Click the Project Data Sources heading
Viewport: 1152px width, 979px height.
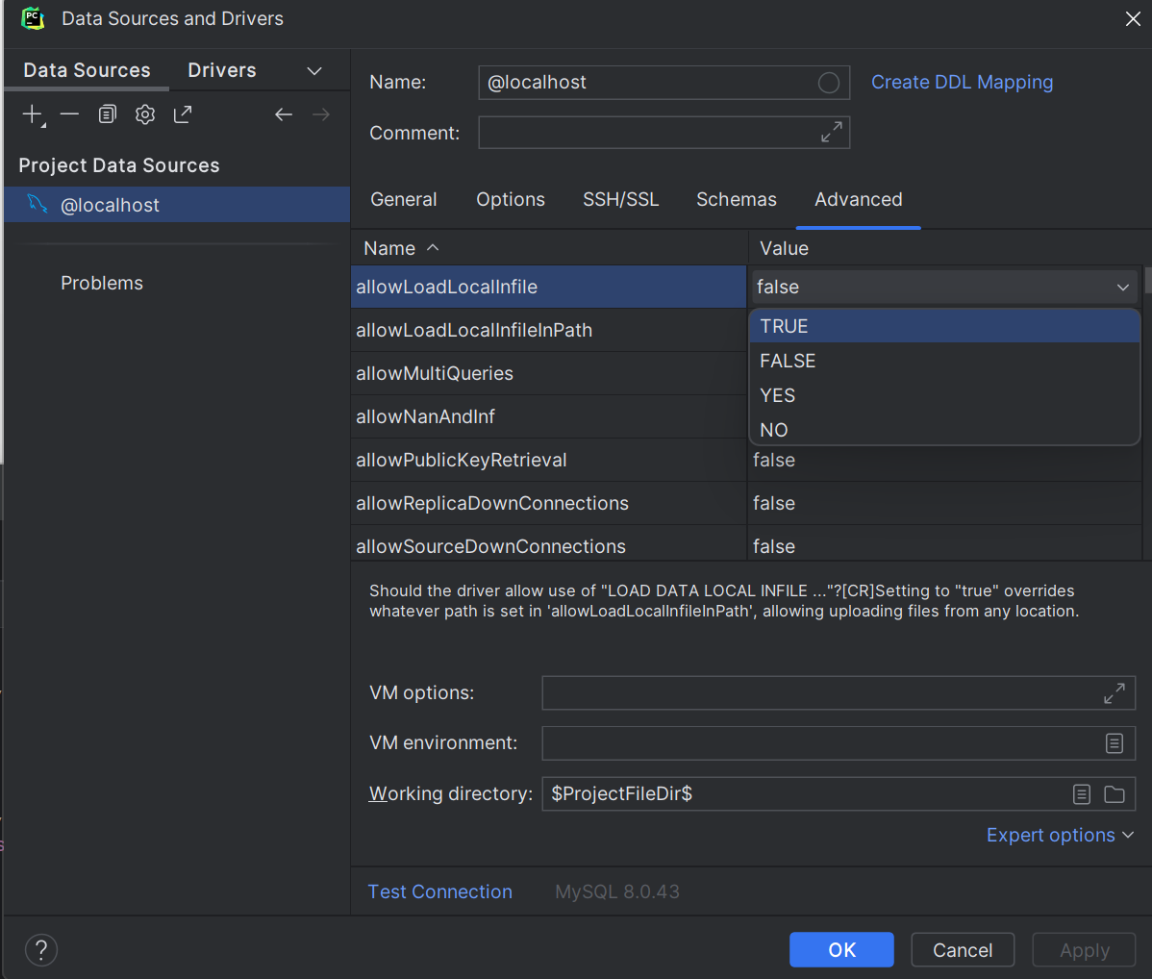click(x=119, y=165)
